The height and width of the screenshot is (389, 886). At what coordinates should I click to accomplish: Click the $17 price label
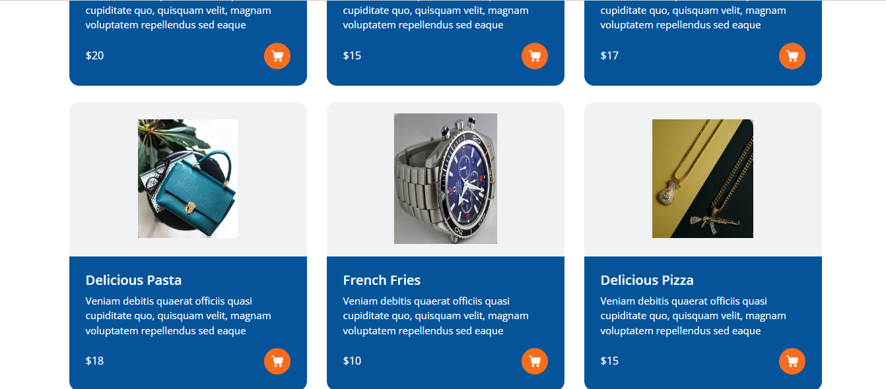[609, 55]
